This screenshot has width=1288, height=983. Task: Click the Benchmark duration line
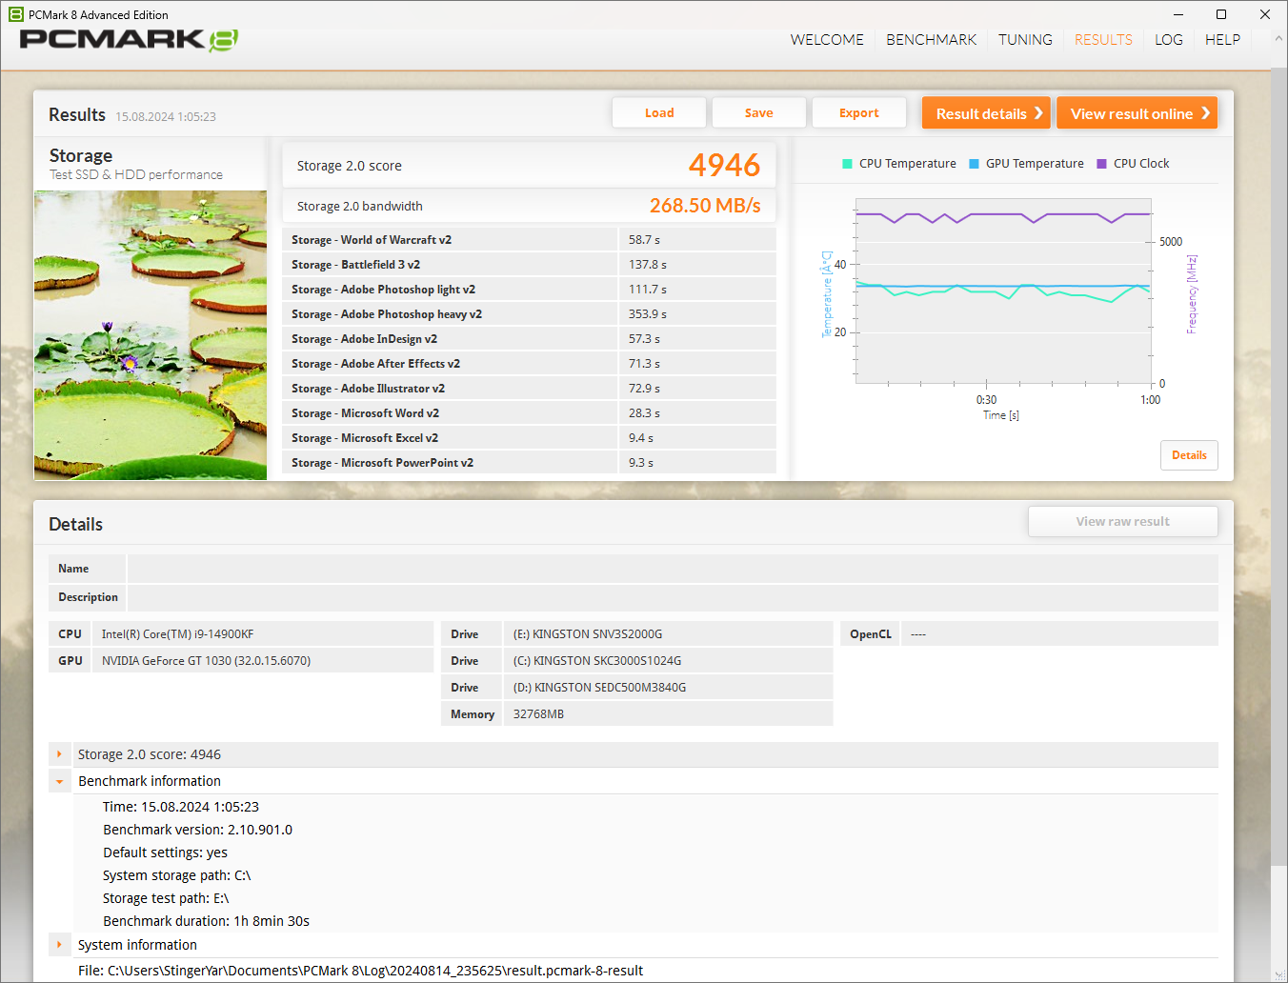click(x=207, y=921)
